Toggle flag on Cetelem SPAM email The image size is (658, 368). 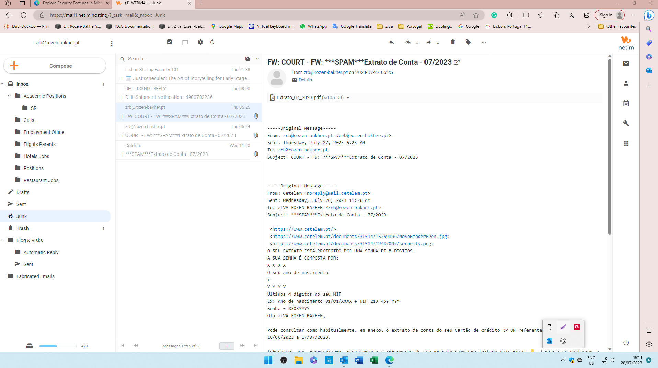coord(121,154)
